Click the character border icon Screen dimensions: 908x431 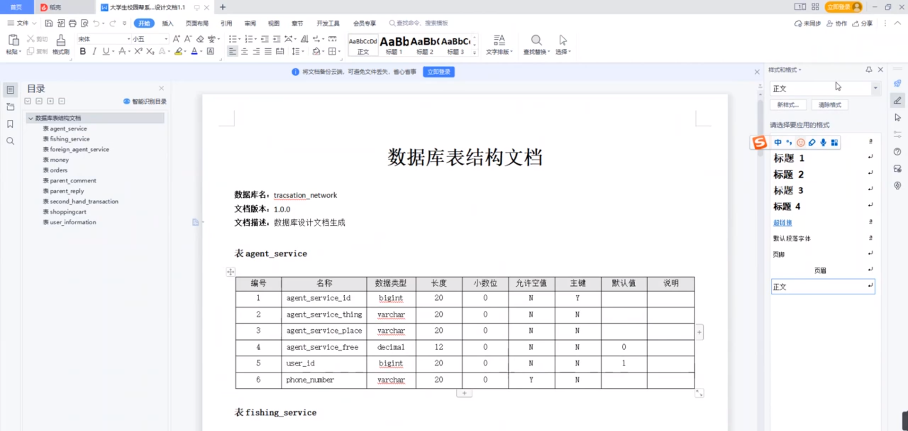tap(210, 51)
